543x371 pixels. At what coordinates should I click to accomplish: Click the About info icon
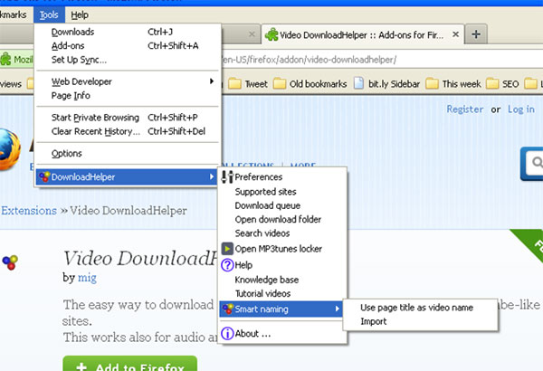click(227, 333)
